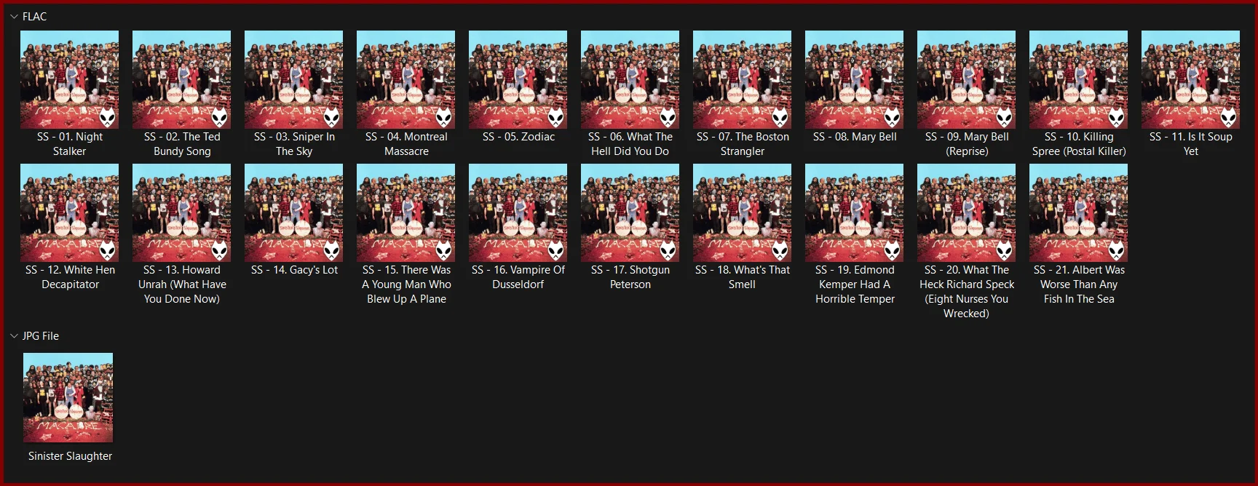This screenshot has width=1258, height=486.
Task: Click the file name 'SS - 12. White Hen Decapitator'
Action: tap(70, 277)
